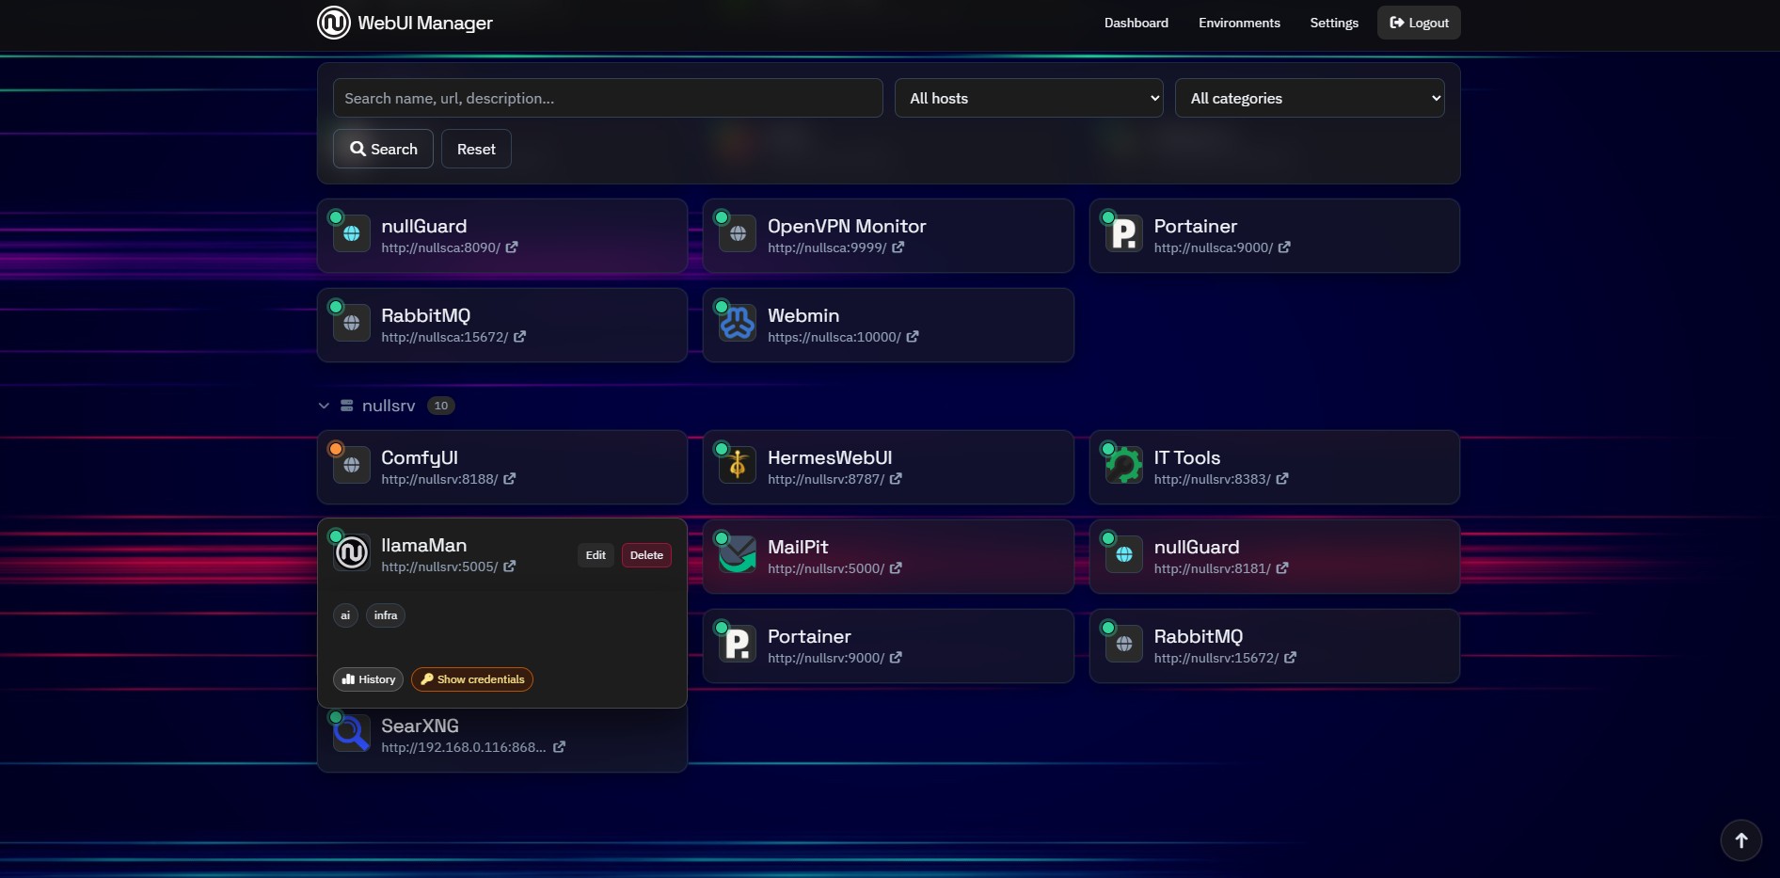Open http://nullsrv:8787/ link
The height and width of the screenshot is (878, 1780).
[x=826, y=479]
